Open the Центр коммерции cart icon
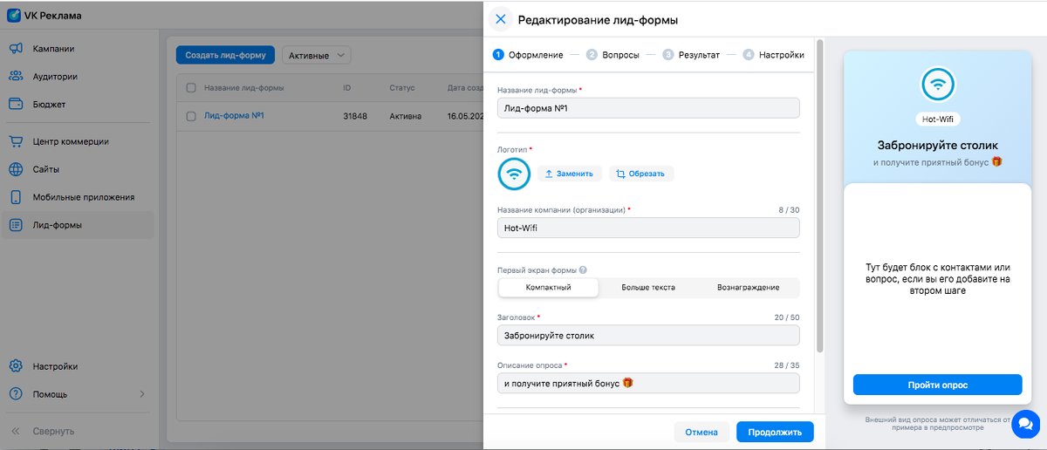1047x450 pixels. coord(16,141)
